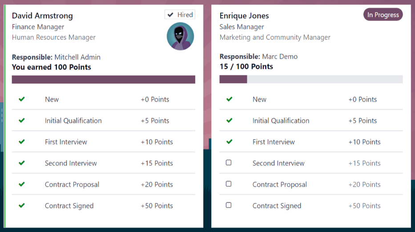
Task: Select Mitchell Admin responsible name
Action: (x=77, y=57)
